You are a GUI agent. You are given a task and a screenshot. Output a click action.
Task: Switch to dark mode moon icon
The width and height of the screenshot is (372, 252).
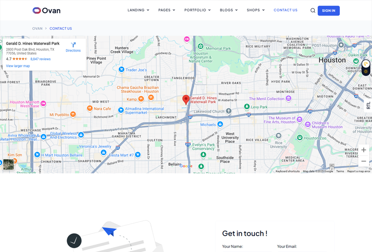coord(366,64)
